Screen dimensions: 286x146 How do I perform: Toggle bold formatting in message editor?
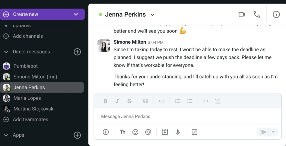(x=105, y=101)
